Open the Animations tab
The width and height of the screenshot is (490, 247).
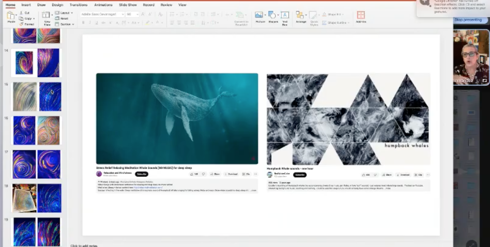click(x=103, y=5)
